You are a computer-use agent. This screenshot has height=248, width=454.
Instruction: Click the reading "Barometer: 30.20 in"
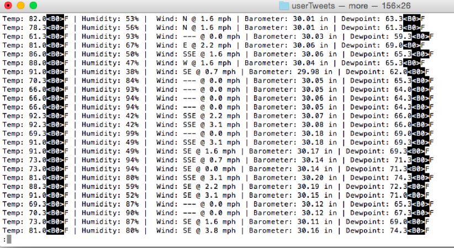[295, 178]
